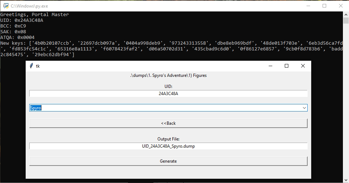The height and width of the screenshot is (183, 349).
Task: Click the dumps Figures path label
Action: pos(168,75)
